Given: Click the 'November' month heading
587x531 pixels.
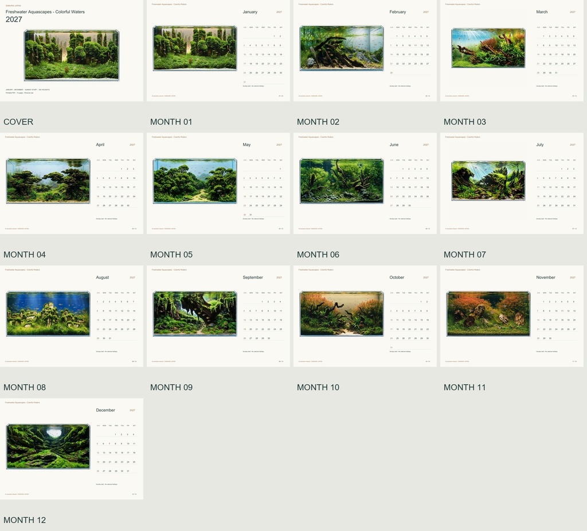Looking at the screenshot, I should (x=546, y=278).
